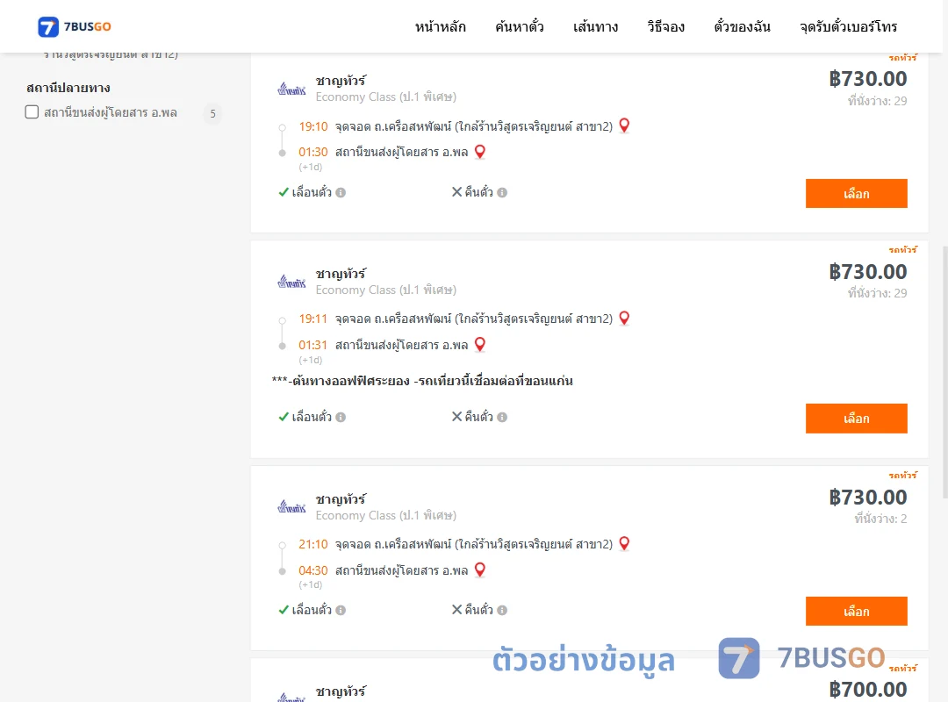948x702 pixels.
Task: Click price ฿730.00 on 19:10 trip
Action: click(x=868, y=79)
